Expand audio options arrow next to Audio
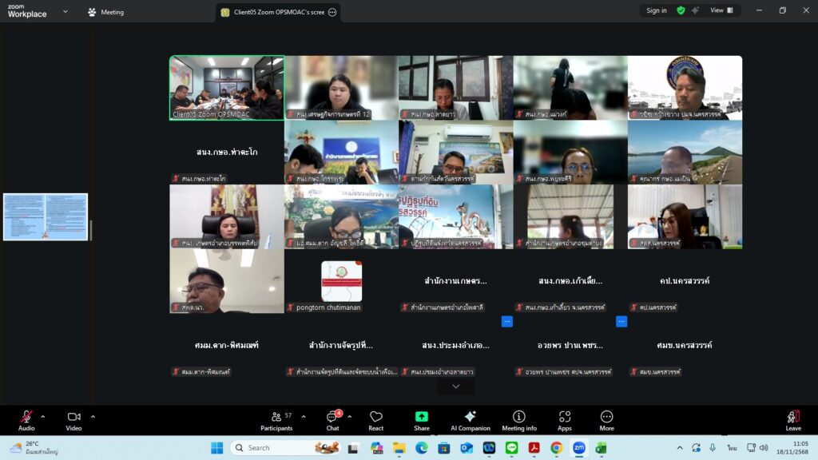Screen dimensions: 818x460 [43, 416]
